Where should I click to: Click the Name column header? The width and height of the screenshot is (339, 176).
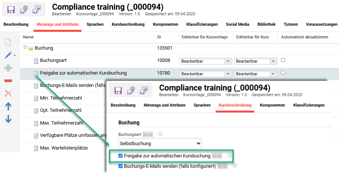[28, 37]
